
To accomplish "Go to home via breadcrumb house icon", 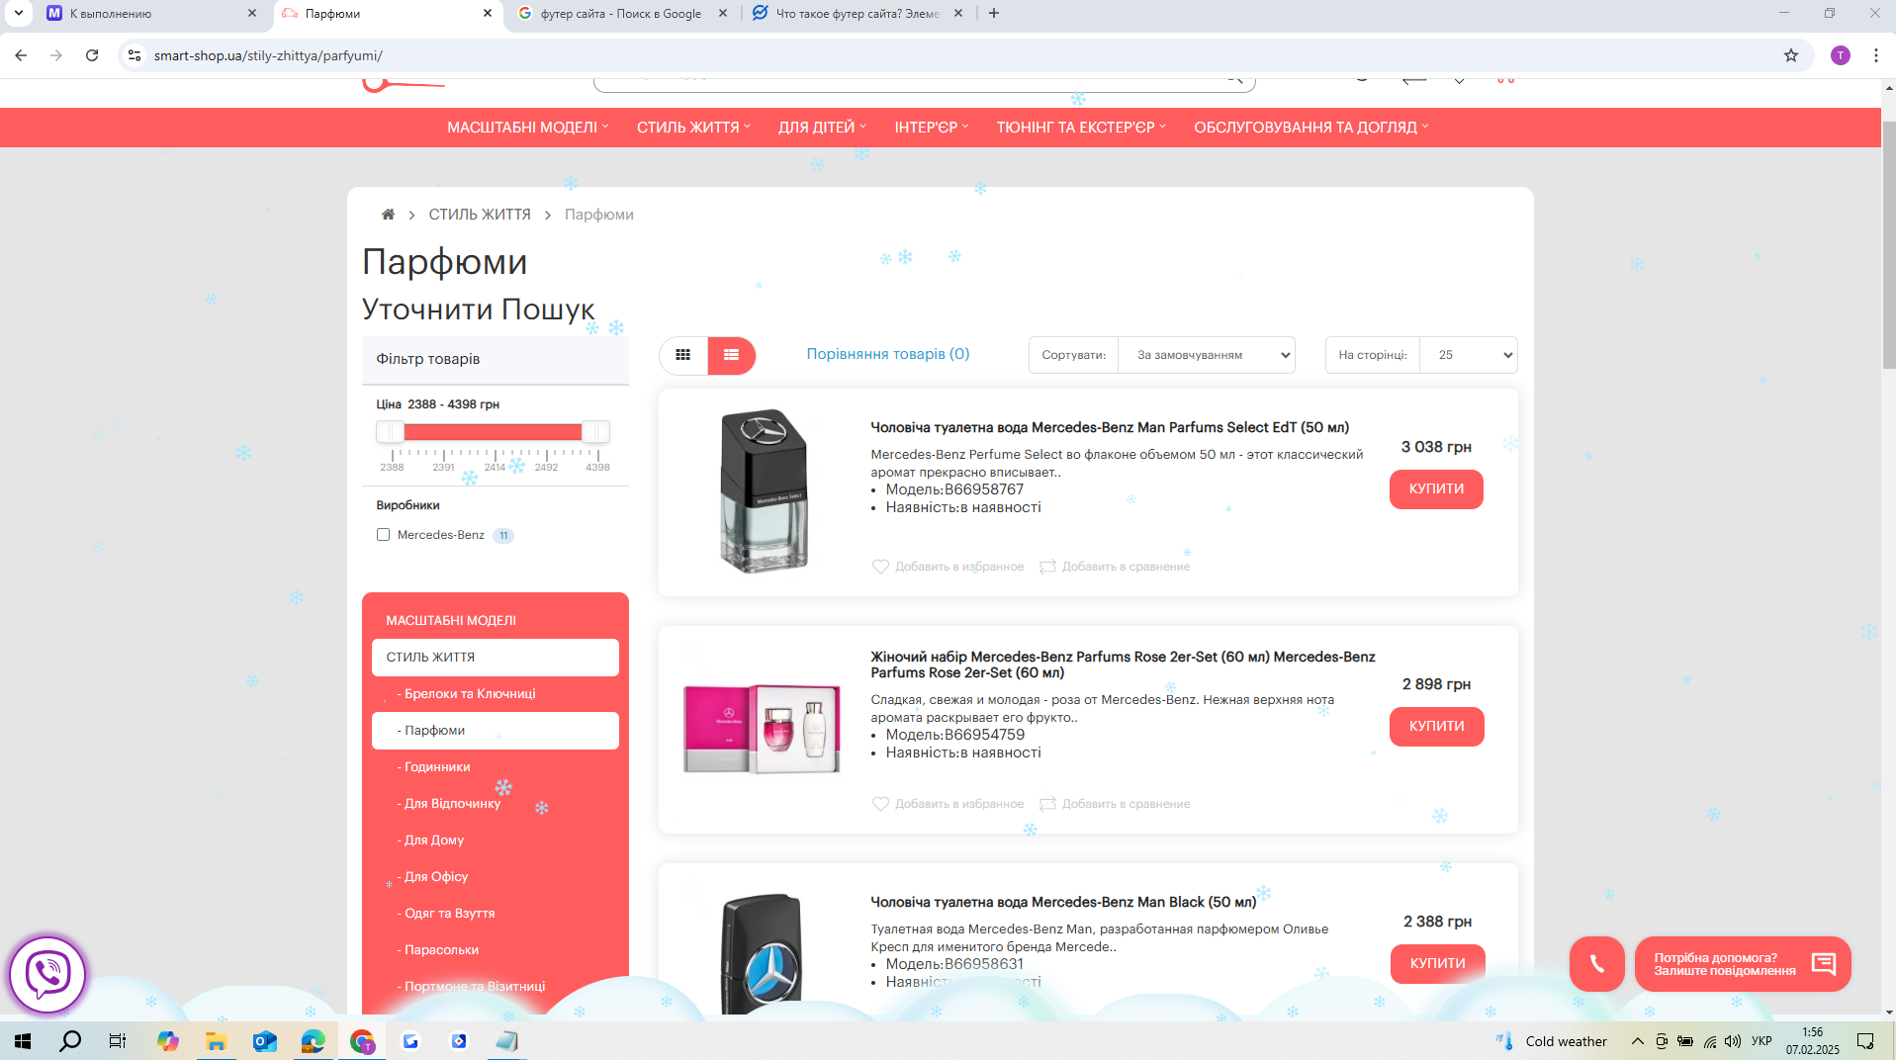I will pyautogui.click(x=388, y=215).
